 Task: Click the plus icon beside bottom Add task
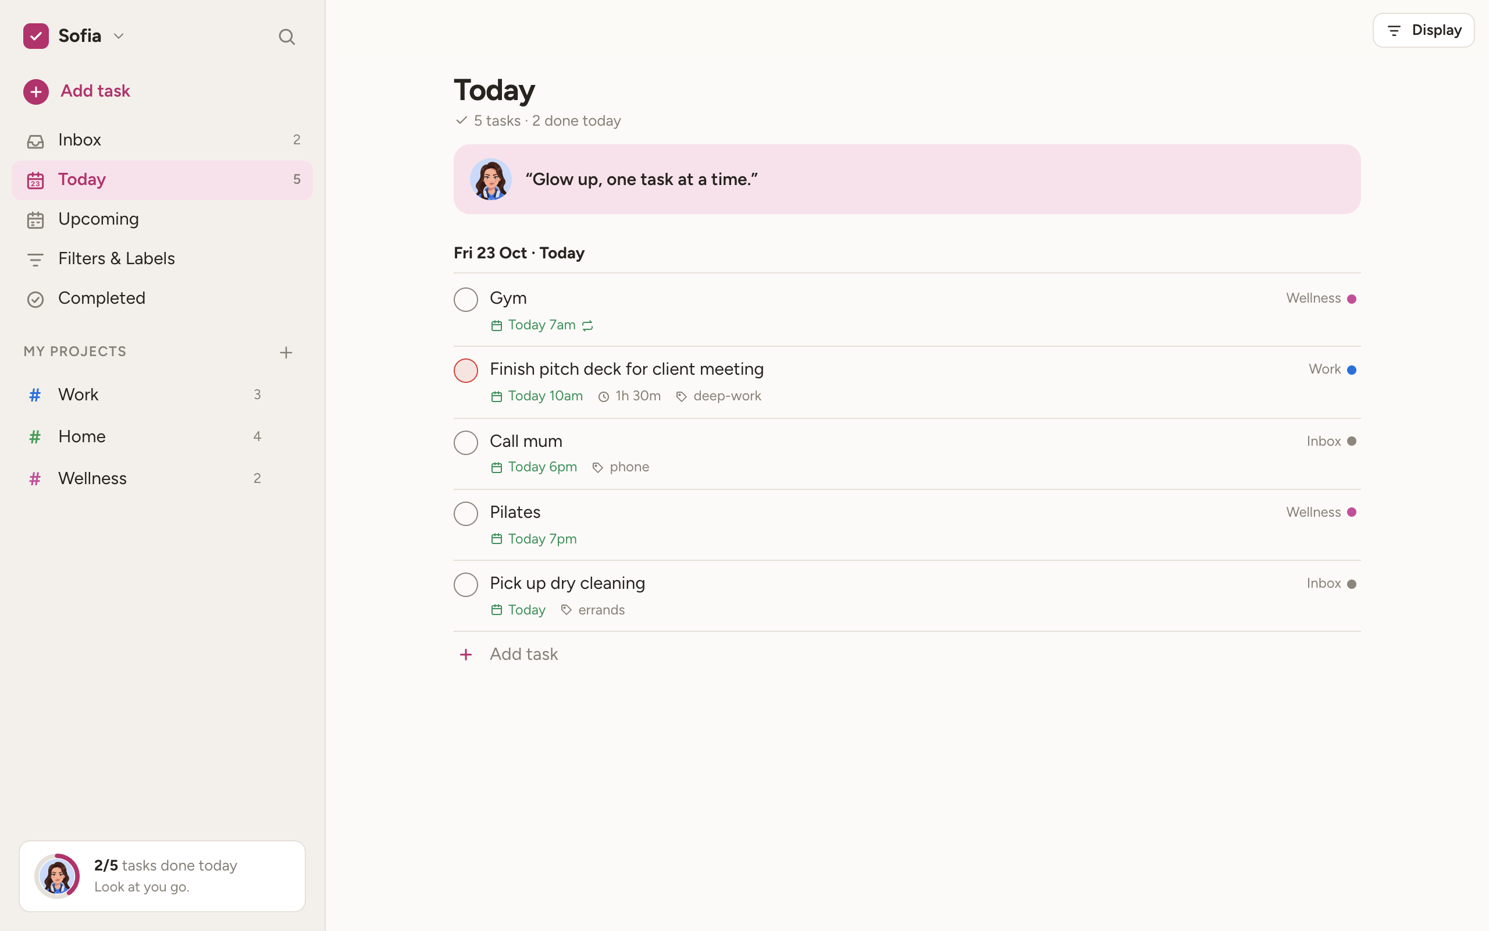[x=466, y=655]
